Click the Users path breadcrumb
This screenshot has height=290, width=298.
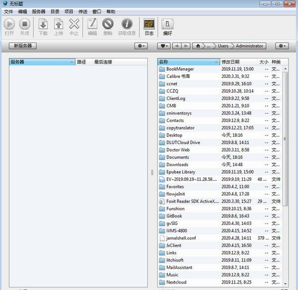(x=223, y=46)
